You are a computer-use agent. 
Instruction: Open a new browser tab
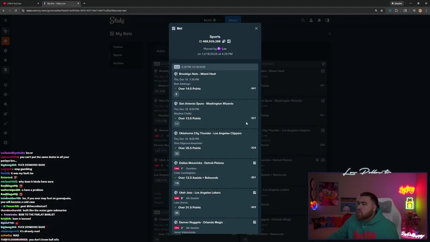tap(84, 3)
